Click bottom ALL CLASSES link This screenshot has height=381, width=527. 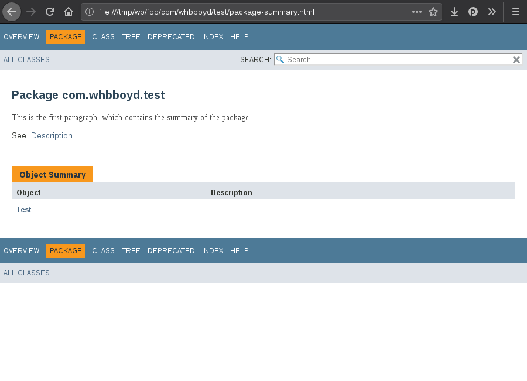(x=26, y=273)
